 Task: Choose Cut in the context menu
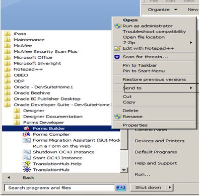pos(127,96)
